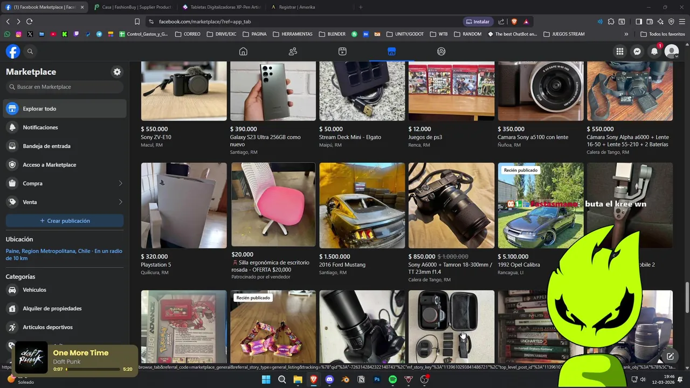690x388 pixels.
Task: Open Cámara Sony Alpha a6000 listing title
Action: (x=627, y=141)
